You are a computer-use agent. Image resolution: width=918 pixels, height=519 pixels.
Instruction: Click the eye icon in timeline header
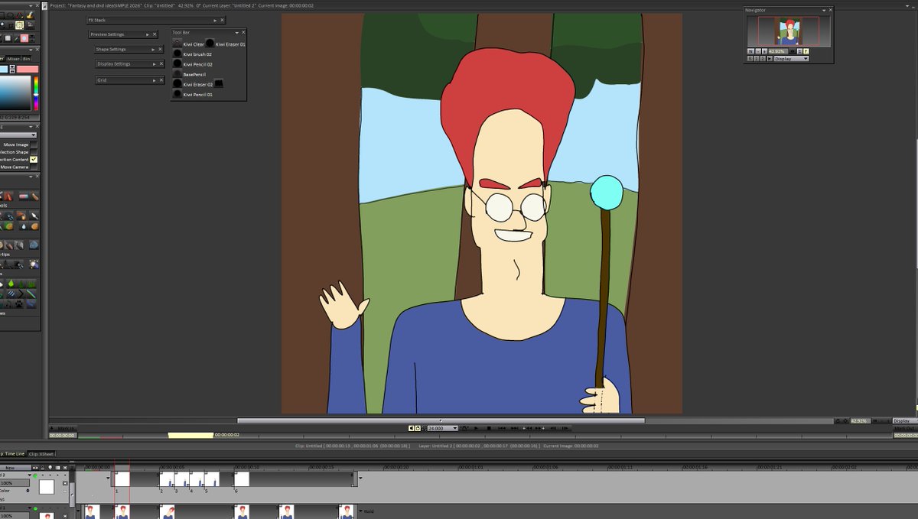tap(35, 467)
